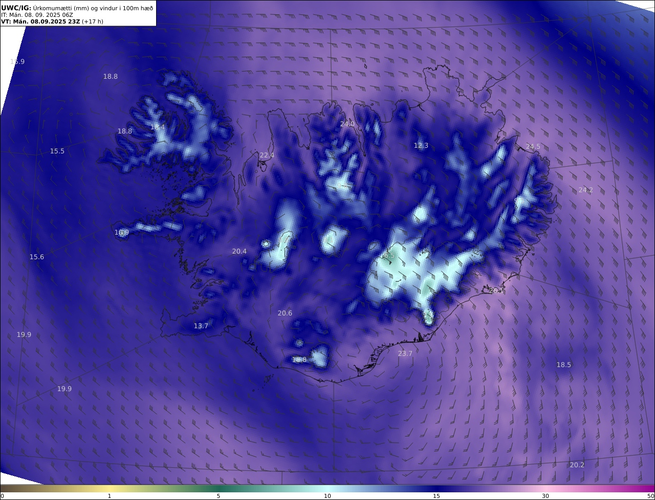
Task: Click the valid time 'VT: Mán. 08.09.2025 23Z'
Action: tap(40, 21)
